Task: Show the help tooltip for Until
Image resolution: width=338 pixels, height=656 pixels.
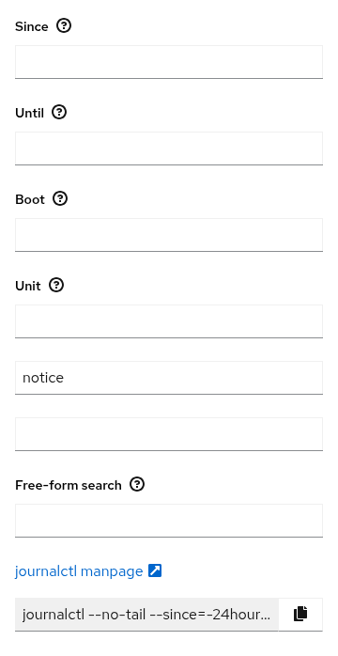Action: pos(59,113)
